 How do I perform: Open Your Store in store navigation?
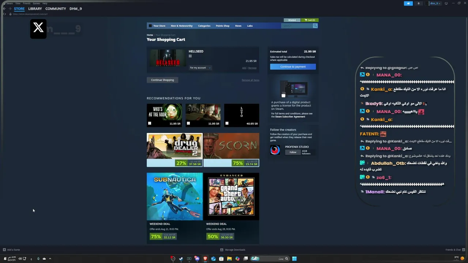click(x=159, y=26)
